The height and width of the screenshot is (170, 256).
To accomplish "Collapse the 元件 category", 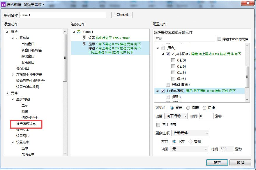I will pos(7,93).
